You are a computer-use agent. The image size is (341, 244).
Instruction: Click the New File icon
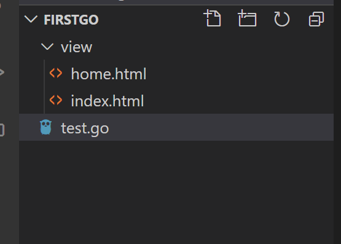213,18
